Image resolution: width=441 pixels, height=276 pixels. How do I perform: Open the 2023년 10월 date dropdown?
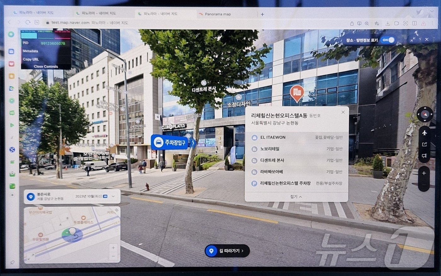click(113, 196)
